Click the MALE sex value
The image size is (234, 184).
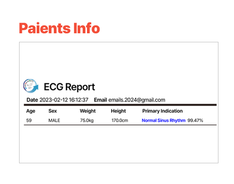coord(54,120)
